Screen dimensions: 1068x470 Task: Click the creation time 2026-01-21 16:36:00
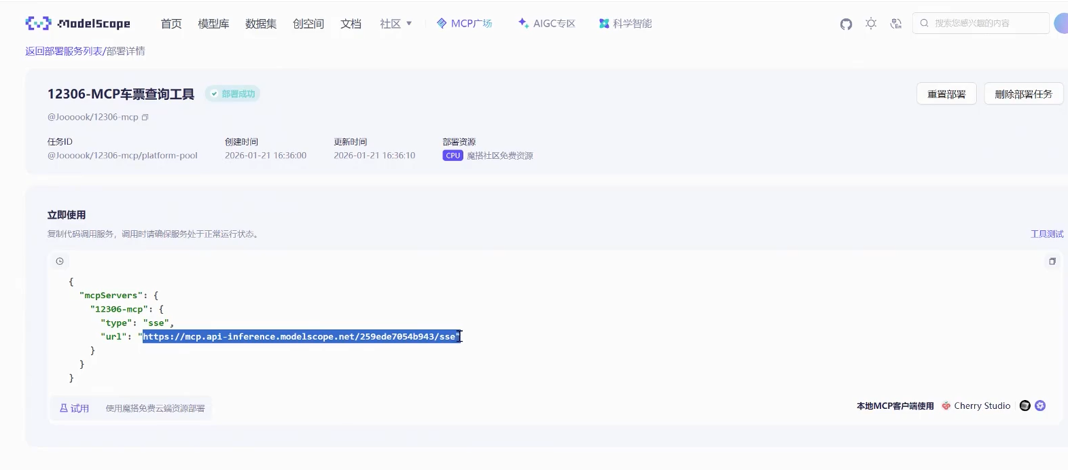[x=266, y=156]
